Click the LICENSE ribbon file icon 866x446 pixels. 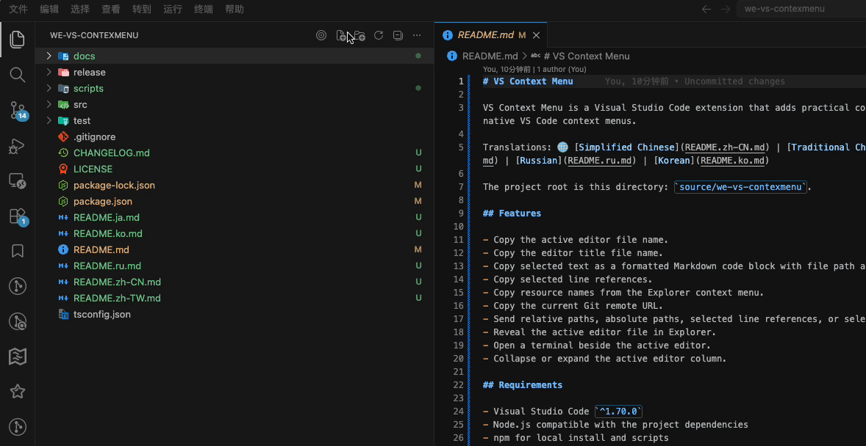tap(63, 169)
